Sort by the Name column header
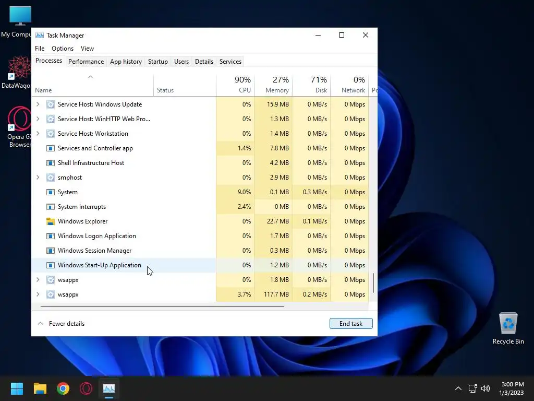The height and width of the screenshot is (401, 534). pos(92,85)
